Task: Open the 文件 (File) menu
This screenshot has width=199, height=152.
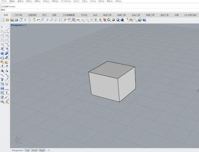Action: tap(4, 1)
